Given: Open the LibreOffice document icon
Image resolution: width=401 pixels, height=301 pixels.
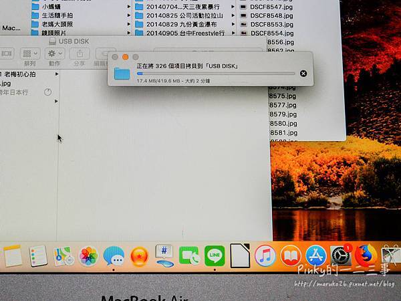Looking at the screenshot, I should [240, 256].
